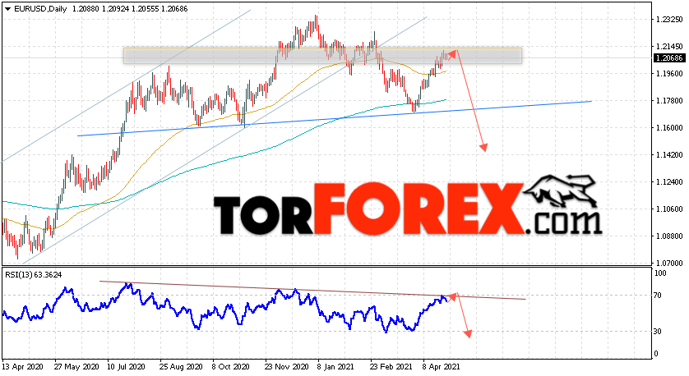The height and width of the screenshot is (376, 689).
Task: Click the 8 Oct 2020 date label
Action: point(230,366)
